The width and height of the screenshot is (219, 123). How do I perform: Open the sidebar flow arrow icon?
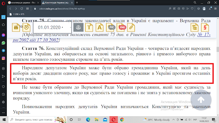pos(3,76)
